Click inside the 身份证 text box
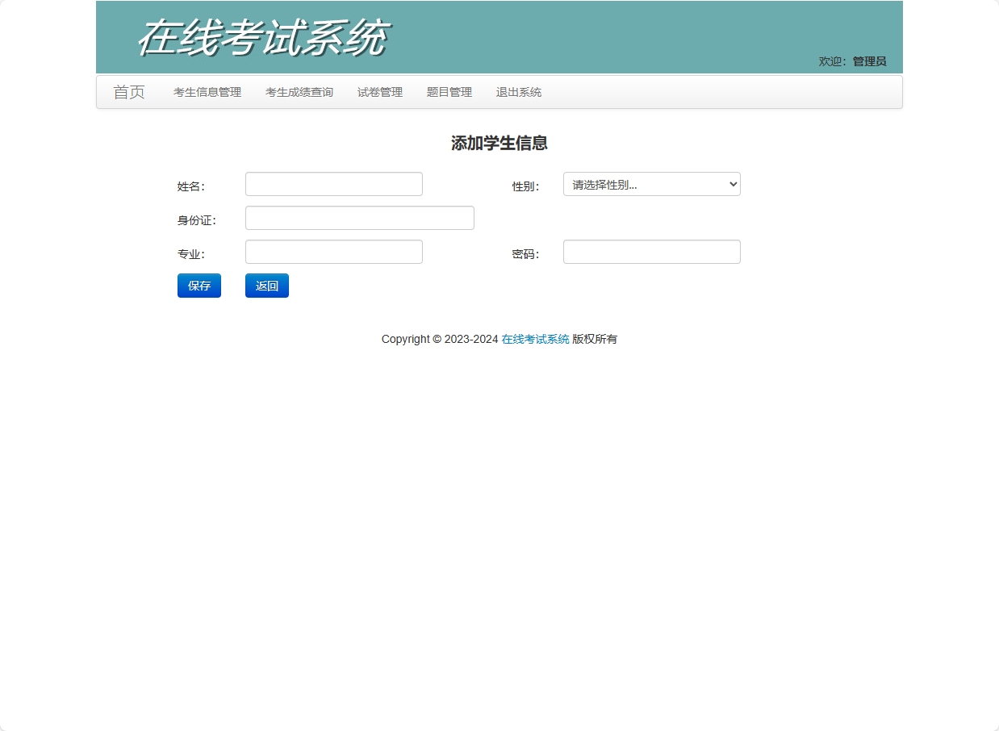 pyautogui.click(x=359, y=218)
